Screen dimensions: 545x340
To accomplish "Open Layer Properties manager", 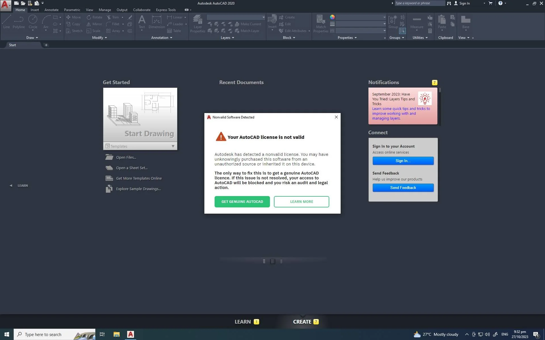I will (198, 24).
